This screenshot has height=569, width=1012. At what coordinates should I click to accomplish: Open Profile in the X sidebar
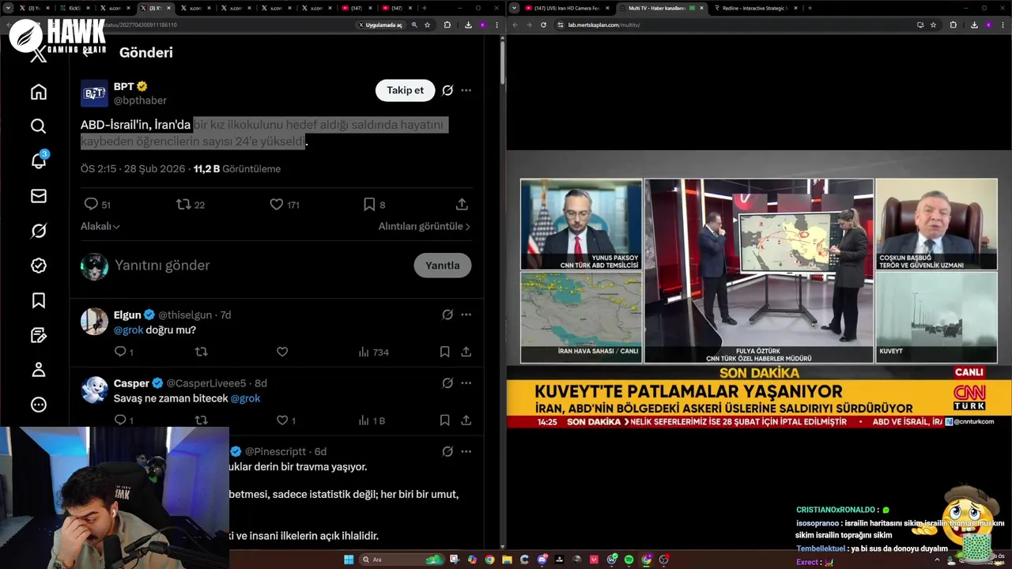[x=38, y=370]
